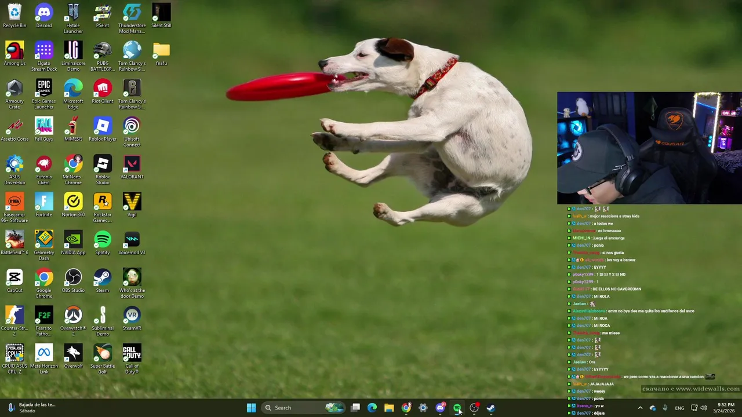The image size is (742, 417).
Task: Launch Call of Duty from the desktop
Action: coord(132,359)
